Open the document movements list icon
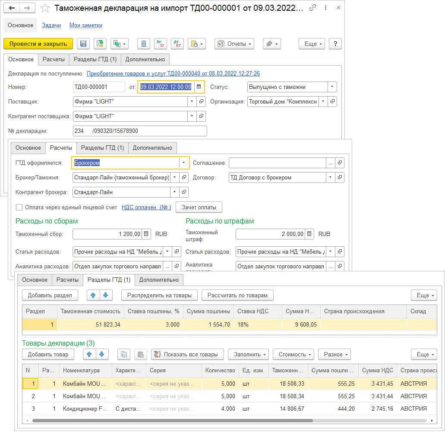Viewport: 448px width, 434px height. pyautogui.click(x=144, y=44)
